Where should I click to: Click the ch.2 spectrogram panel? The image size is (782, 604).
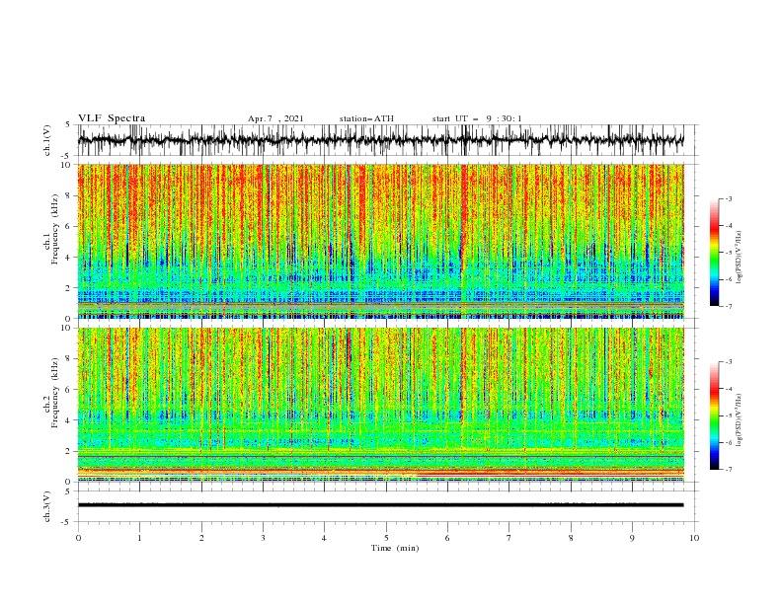pyautogui.click(x=380, y=405)
